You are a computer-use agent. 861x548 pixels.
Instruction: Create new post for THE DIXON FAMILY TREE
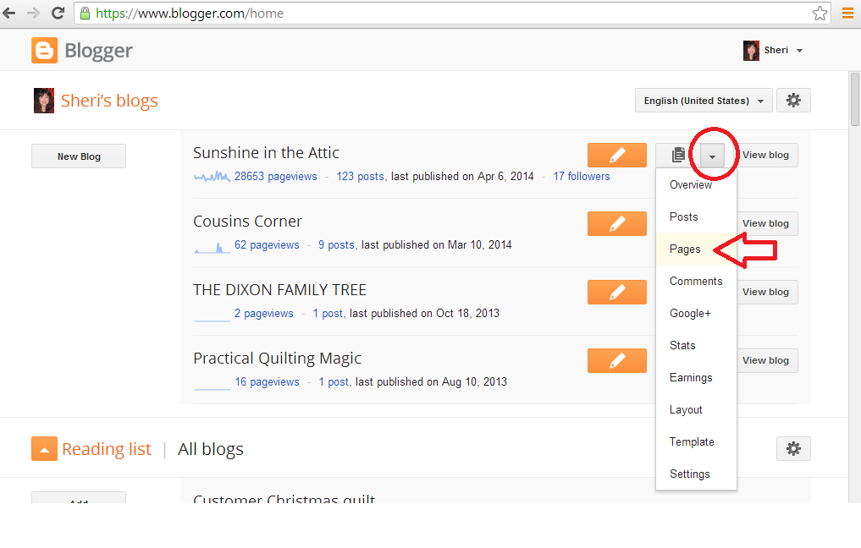[616, 293]
